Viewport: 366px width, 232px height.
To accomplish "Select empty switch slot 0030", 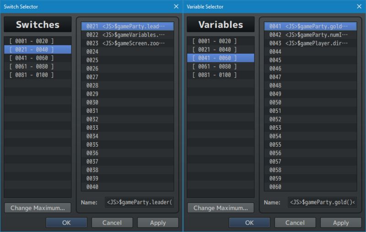I will [x=127, y=102].
